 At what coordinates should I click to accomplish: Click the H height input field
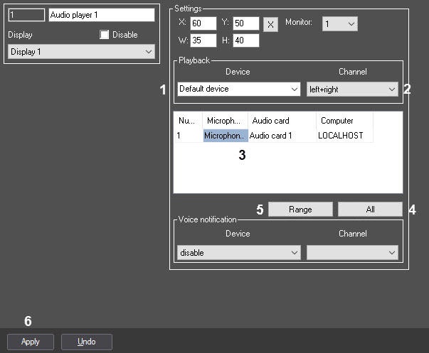[245, 40]
